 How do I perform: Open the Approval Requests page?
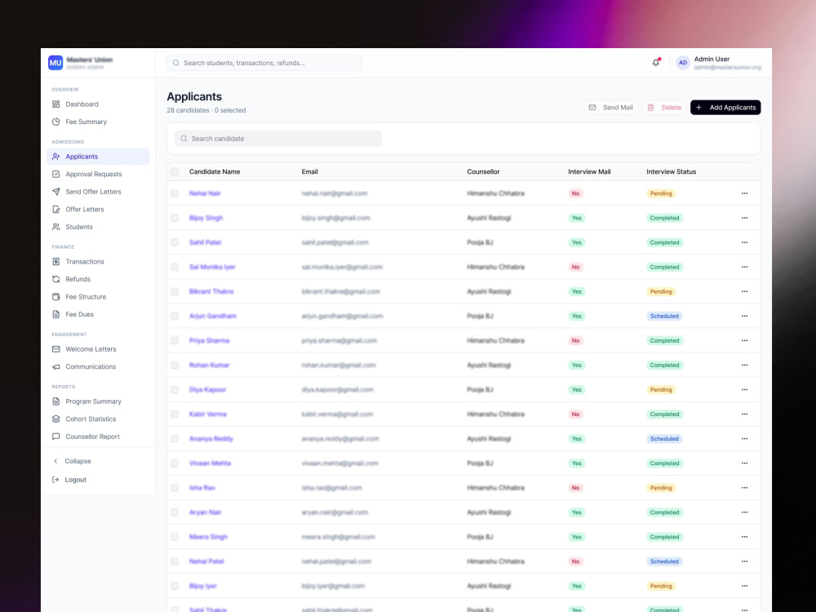(x=98, y=174)
